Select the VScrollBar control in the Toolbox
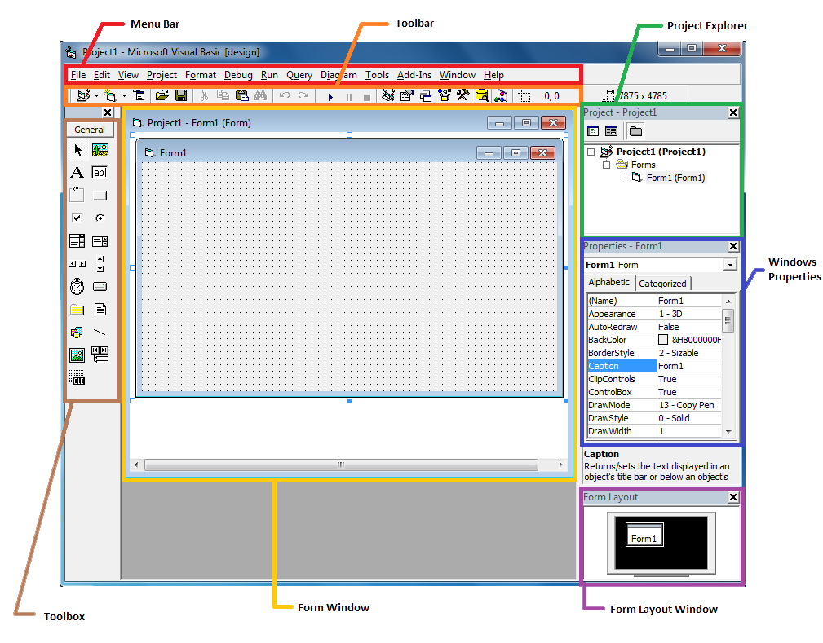This screenshot has height=643, width=823. tap(100, 264)
